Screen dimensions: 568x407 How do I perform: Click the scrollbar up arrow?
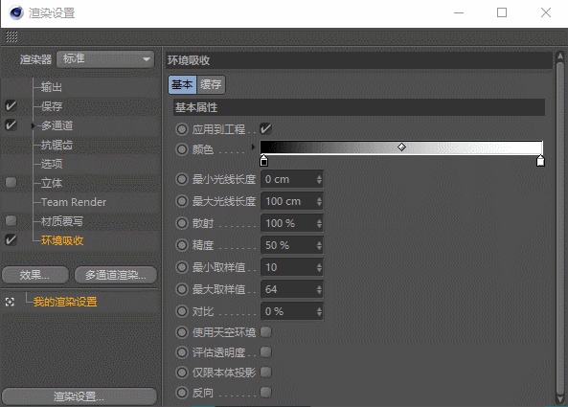tap(560, 57)
